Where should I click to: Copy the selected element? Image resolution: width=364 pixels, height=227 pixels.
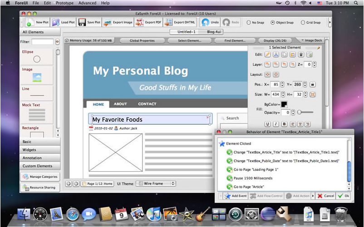click(x=284, y=54)
